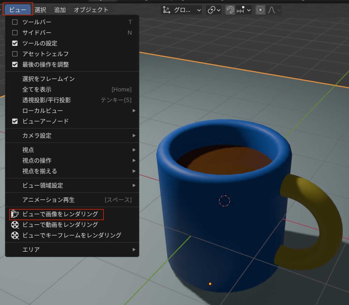Enable the サイドバー checkbox

pyautogui.click(x=15, y=33)
